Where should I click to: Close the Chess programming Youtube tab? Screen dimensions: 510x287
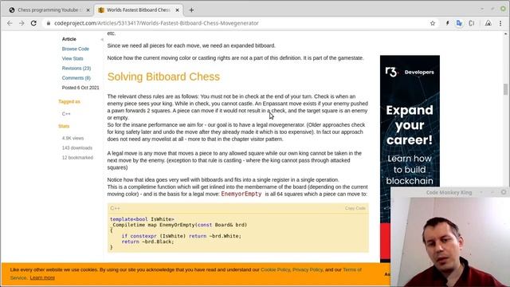click(88, 10)
